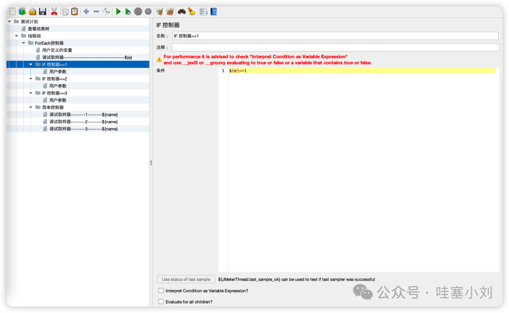This screenshot has width=509, height=313.
Task: Click the 注释 comment input field
Action: [x=336, y=48]
